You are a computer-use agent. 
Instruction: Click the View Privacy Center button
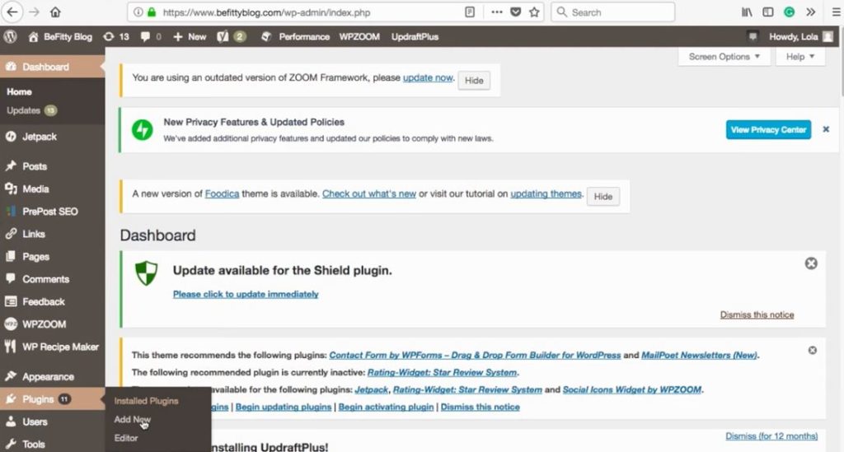768,129
